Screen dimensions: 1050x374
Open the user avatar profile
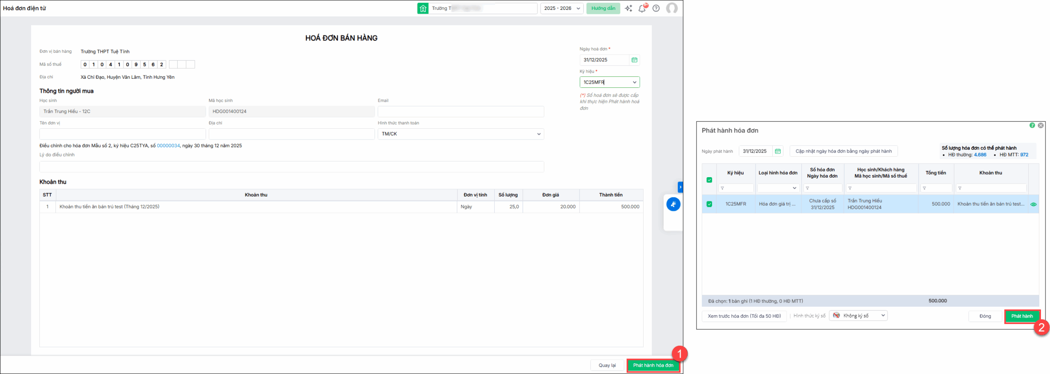[672, 9]
